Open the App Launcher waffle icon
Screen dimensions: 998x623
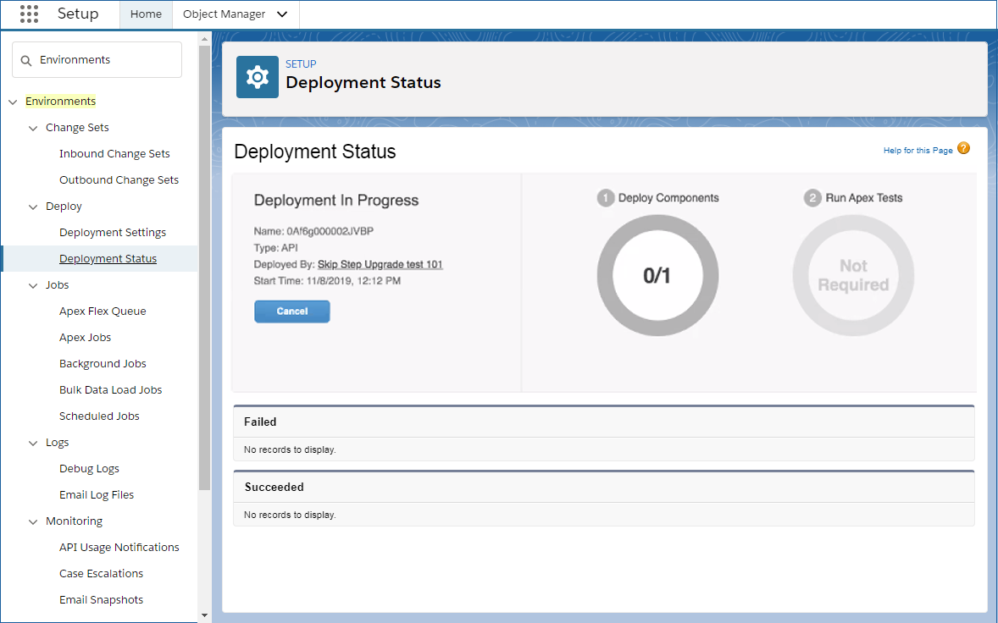click(28, 14)
